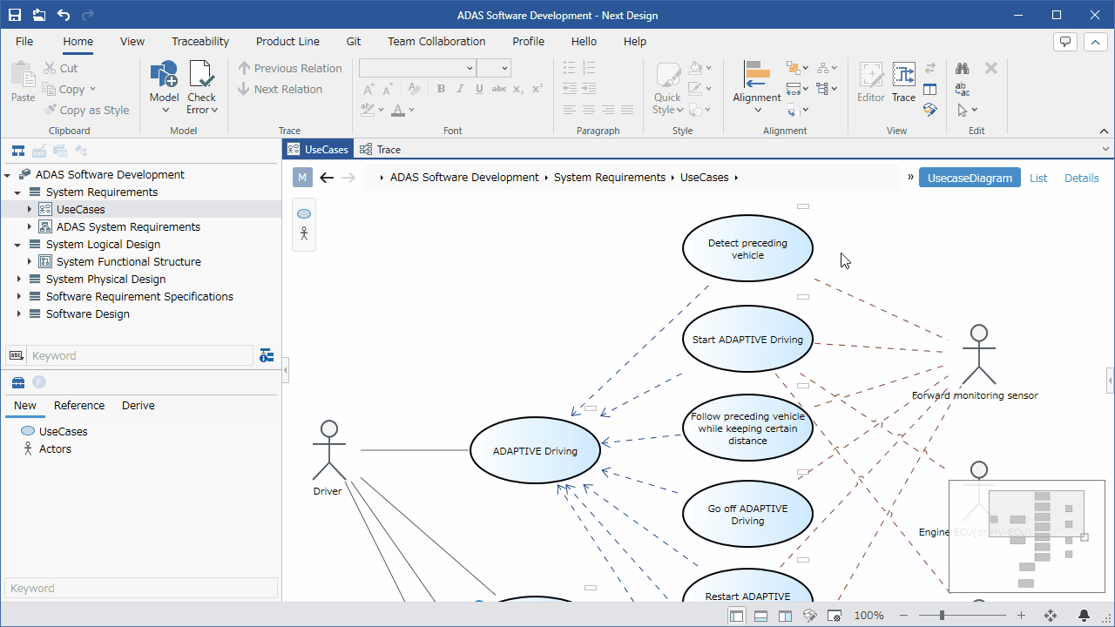Click the filter icon next to the Keyword search
The height and width of the screenshot is (627, 1115).
coord(267,355)
